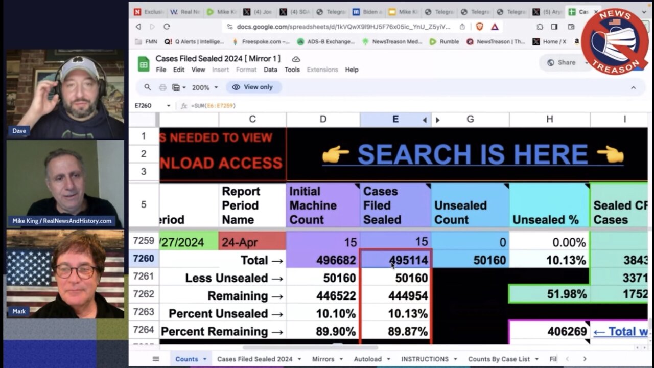
Task: Open the Google Sheets home icon
Action: pyautogui.click(x=144, y=64)
